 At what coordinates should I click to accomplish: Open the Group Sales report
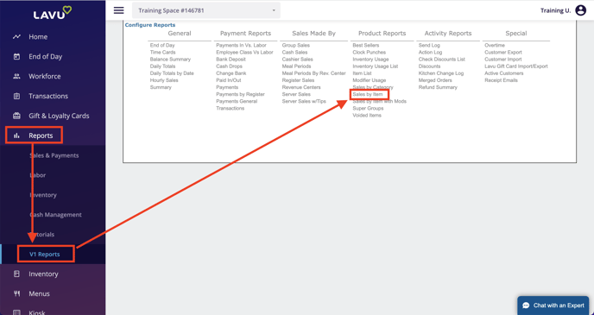296,46
